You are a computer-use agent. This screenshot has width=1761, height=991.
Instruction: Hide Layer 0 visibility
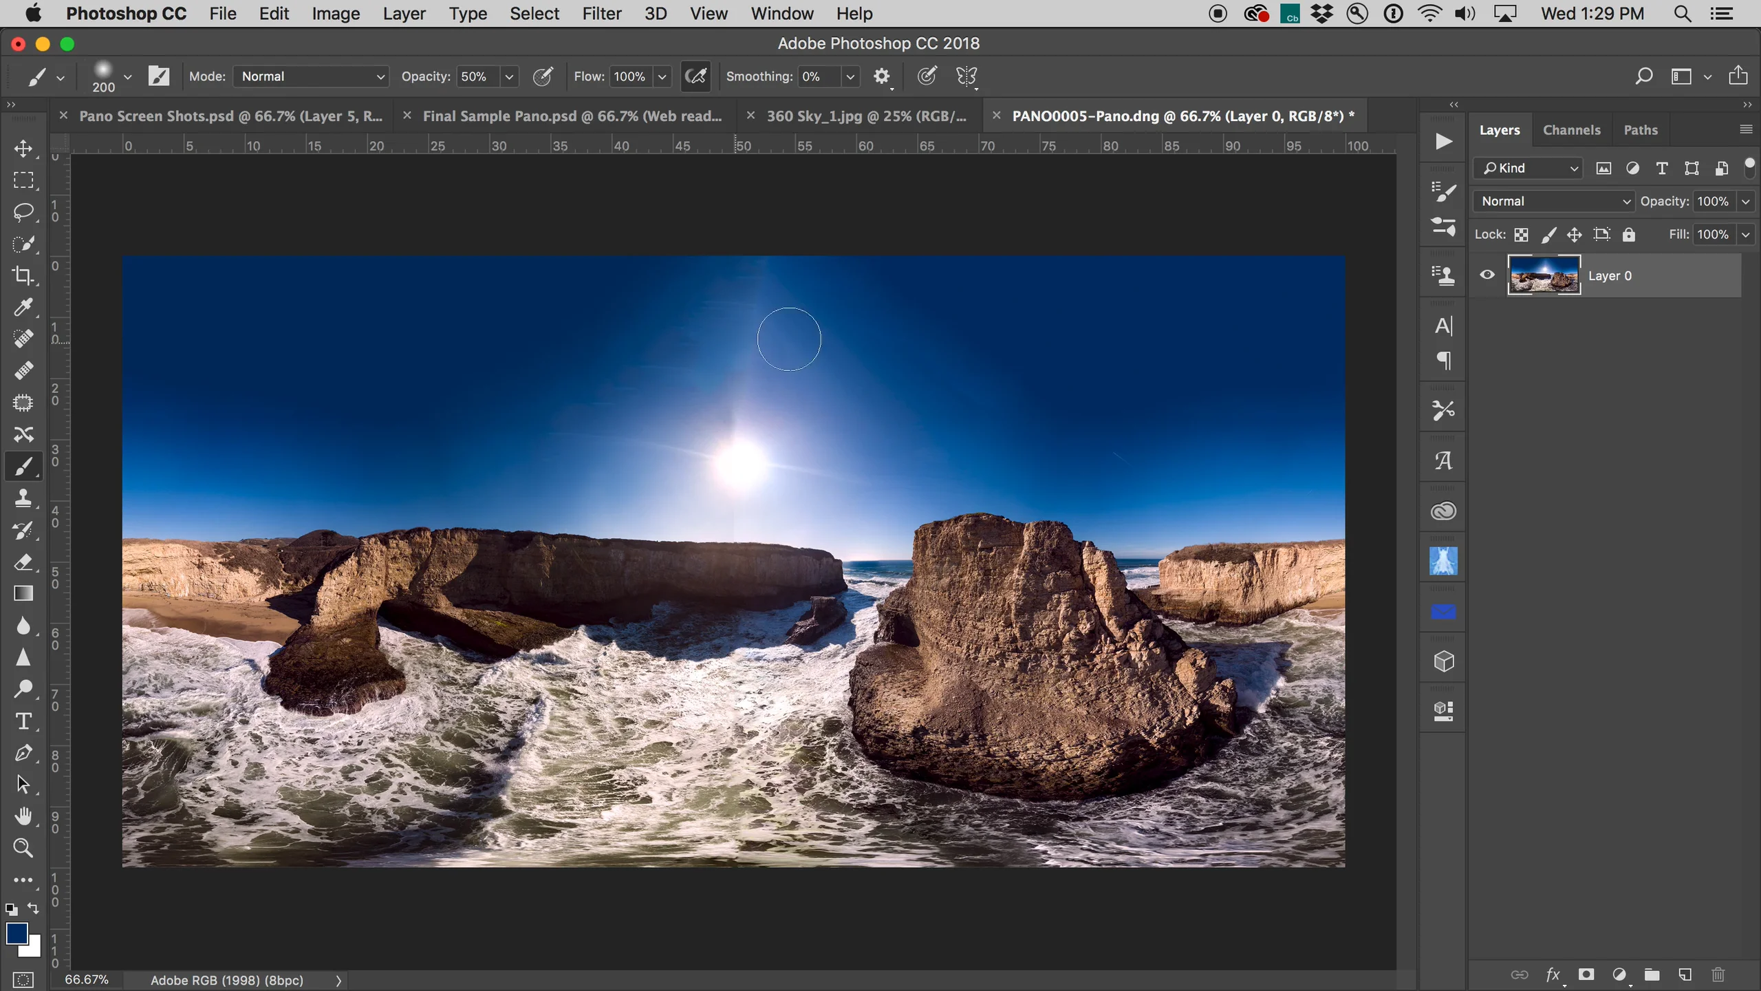pos(1487,275)
